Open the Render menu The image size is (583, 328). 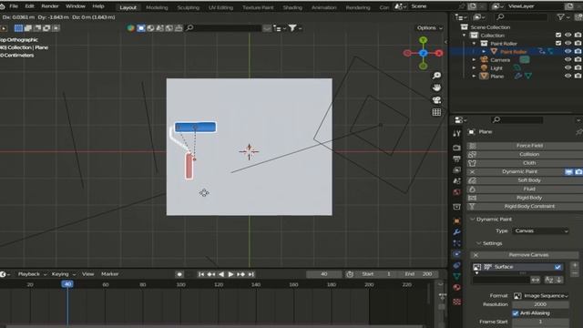50,6
